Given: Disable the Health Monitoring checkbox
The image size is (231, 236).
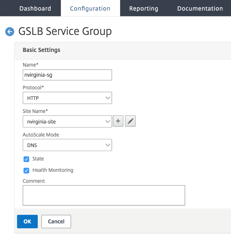Looking at the screenshot, I should point(27,171).
